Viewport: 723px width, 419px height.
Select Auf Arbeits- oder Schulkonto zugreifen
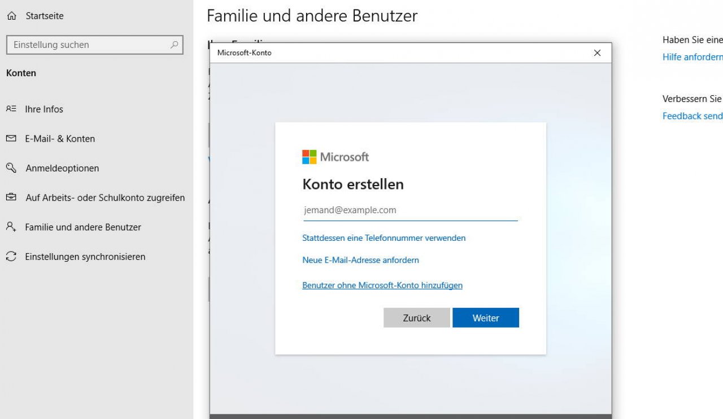[105, 198]
